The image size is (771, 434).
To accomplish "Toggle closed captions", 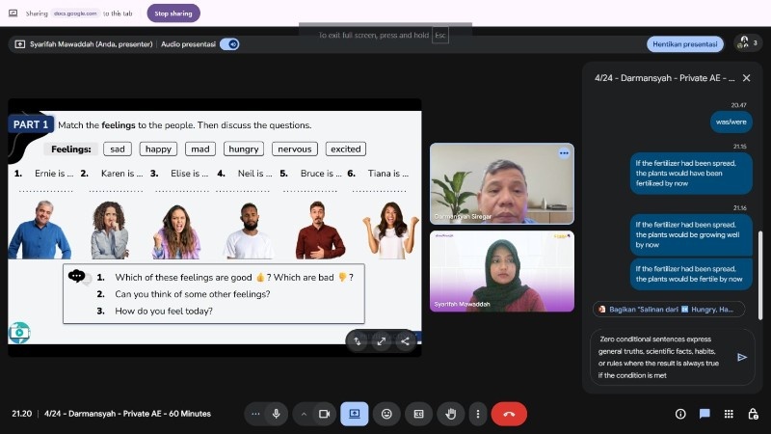I will tap(418, 414).
